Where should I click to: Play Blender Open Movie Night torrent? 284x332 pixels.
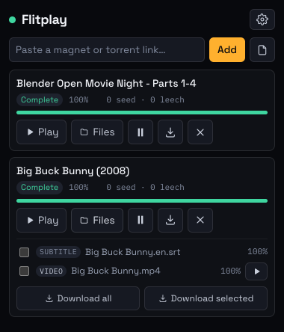click(x=41, y=132)
